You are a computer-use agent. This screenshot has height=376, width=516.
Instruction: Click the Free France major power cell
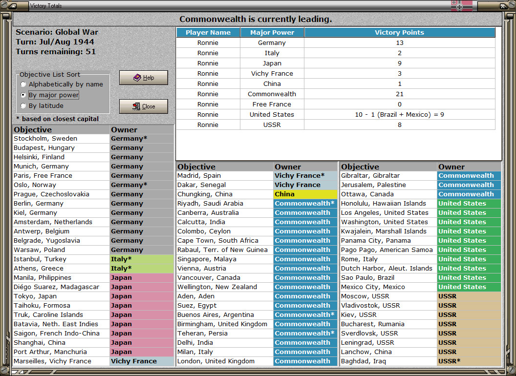[x=272, y=104]
